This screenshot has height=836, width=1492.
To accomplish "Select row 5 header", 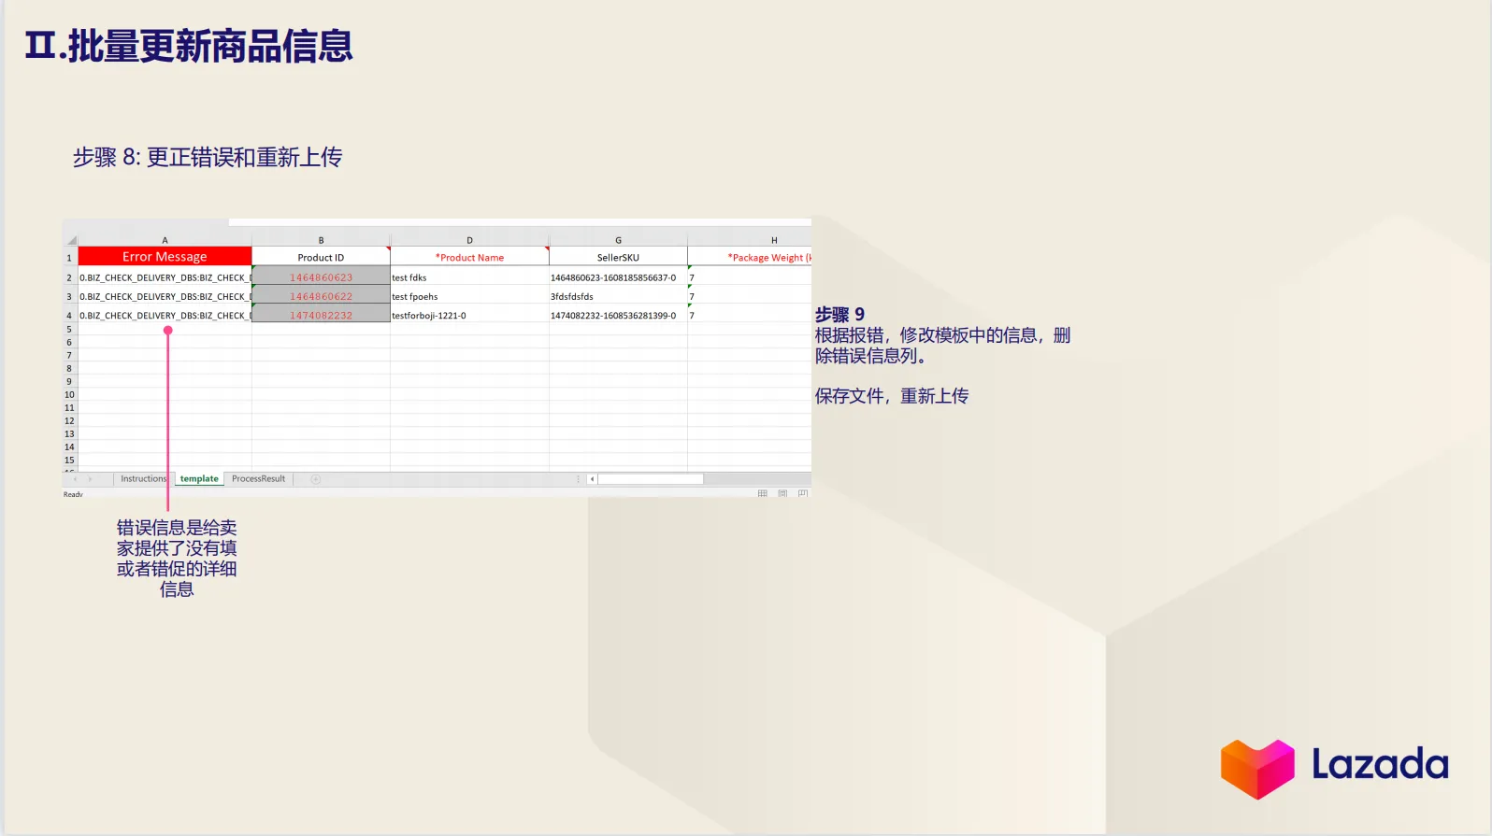I will (x=70, y=329).
